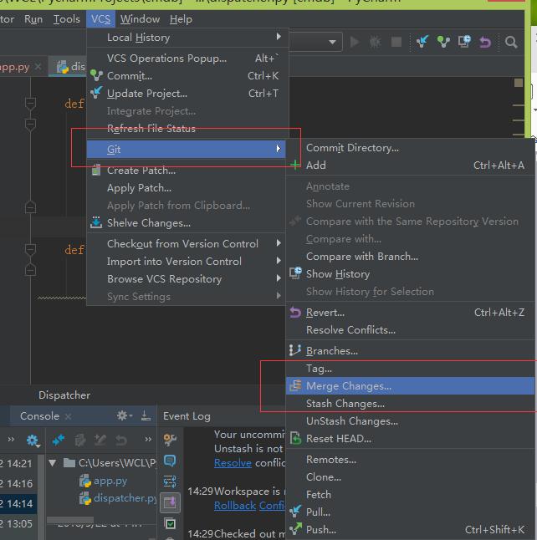Open the Run menu
This screenshot has width=537, height=540.
(x=33, y=19)
